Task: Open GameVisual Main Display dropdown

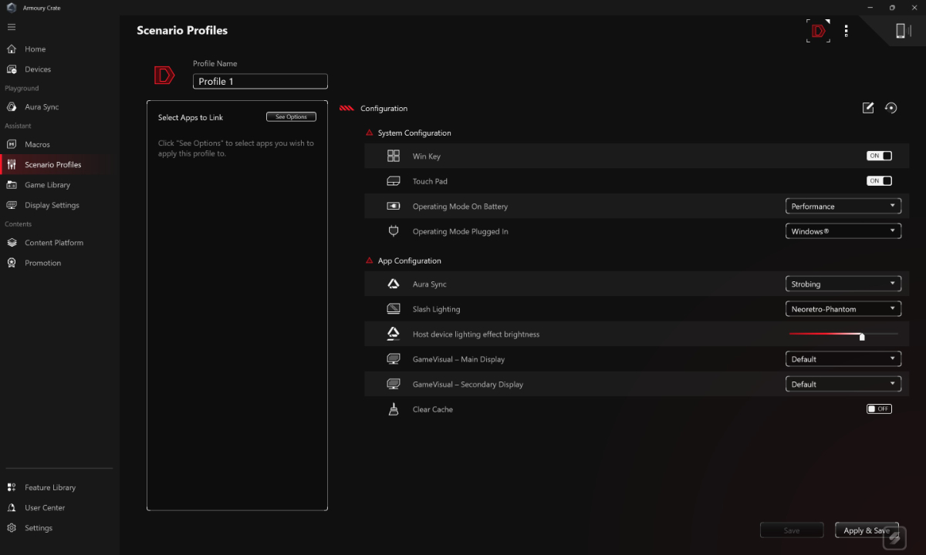Action: 843,359
